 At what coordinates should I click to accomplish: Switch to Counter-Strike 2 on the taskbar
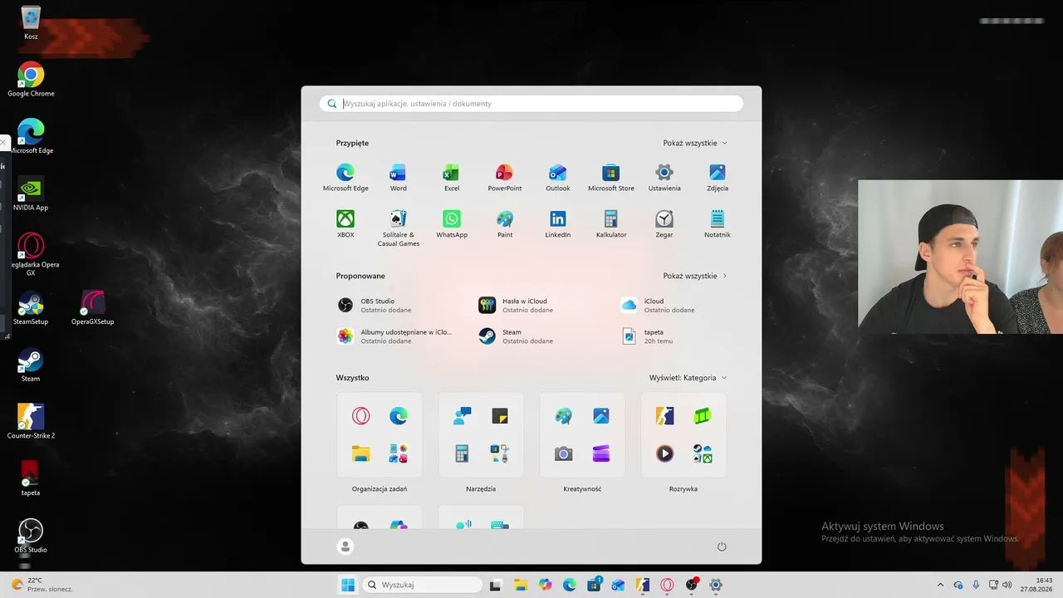(643, 585)
